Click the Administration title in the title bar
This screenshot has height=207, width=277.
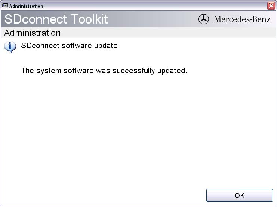pyautogui.click(x=26, y=6)
